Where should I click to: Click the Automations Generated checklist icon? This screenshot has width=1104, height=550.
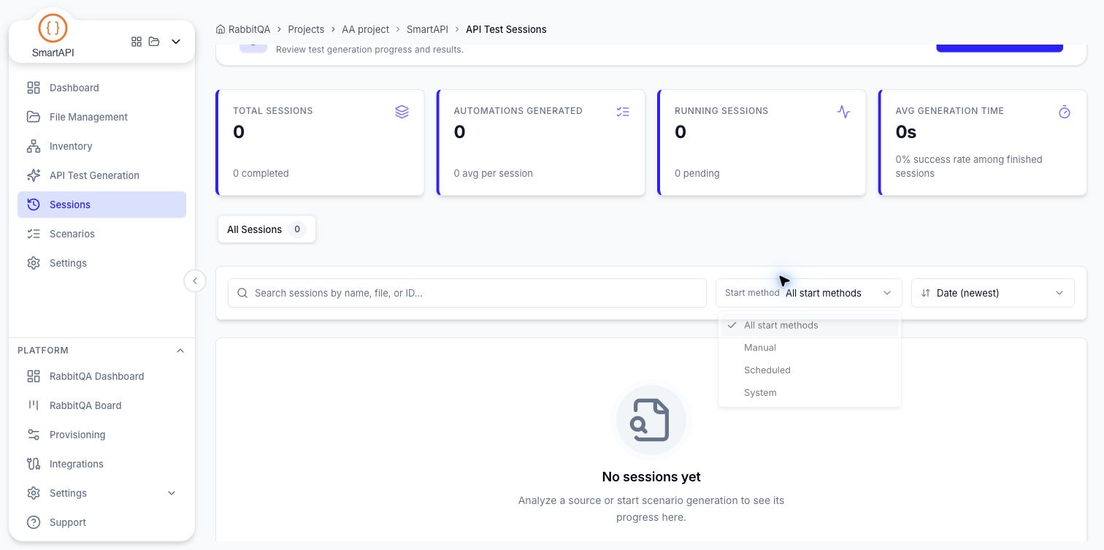623,112
